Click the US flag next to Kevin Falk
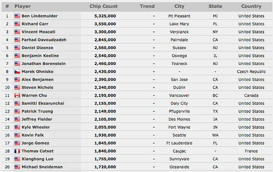The image size is (273, 172). pyautogui.click(x=17, y=135)
